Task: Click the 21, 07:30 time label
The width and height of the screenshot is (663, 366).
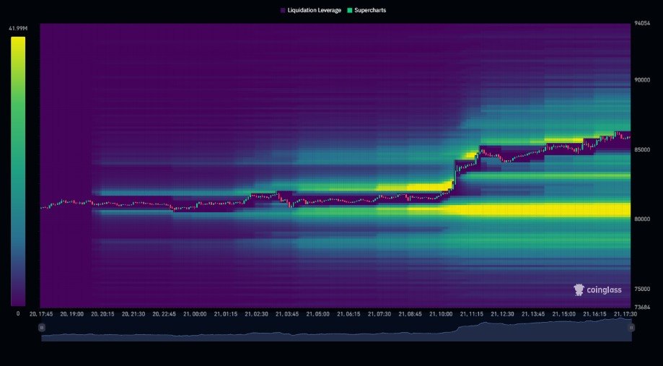Action: coord(379,314)
